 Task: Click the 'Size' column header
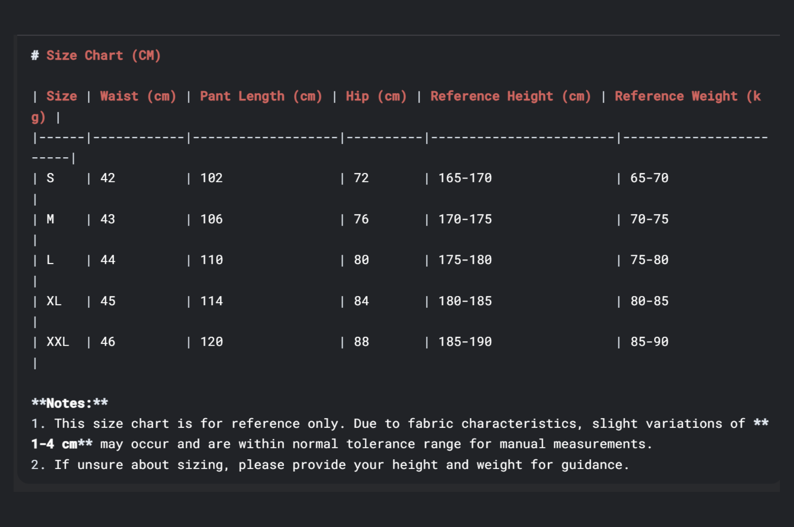(62, 96)
